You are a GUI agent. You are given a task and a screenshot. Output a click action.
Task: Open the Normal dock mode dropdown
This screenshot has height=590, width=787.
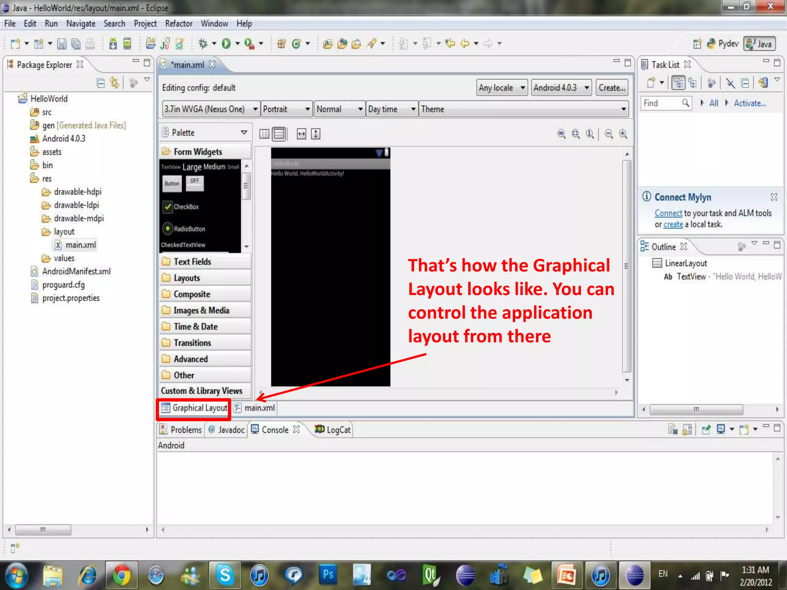[x=340, y=109]
